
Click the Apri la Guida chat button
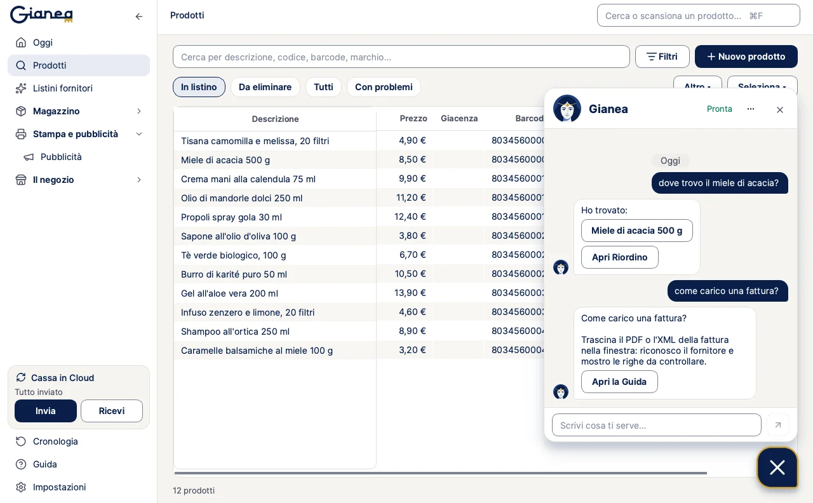coord(619,382)
